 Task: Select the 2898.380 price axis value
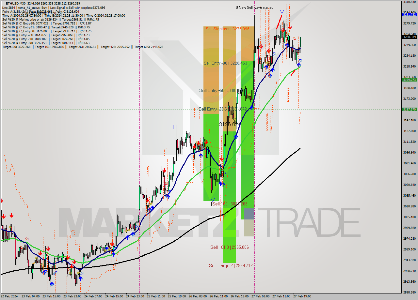pyautogui.click(x=409, y=292)
